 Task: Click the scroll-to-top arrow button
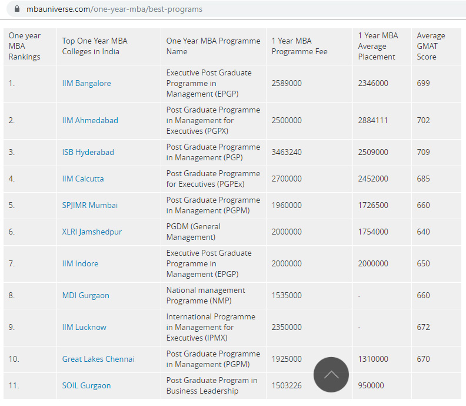tap(331, 374)
